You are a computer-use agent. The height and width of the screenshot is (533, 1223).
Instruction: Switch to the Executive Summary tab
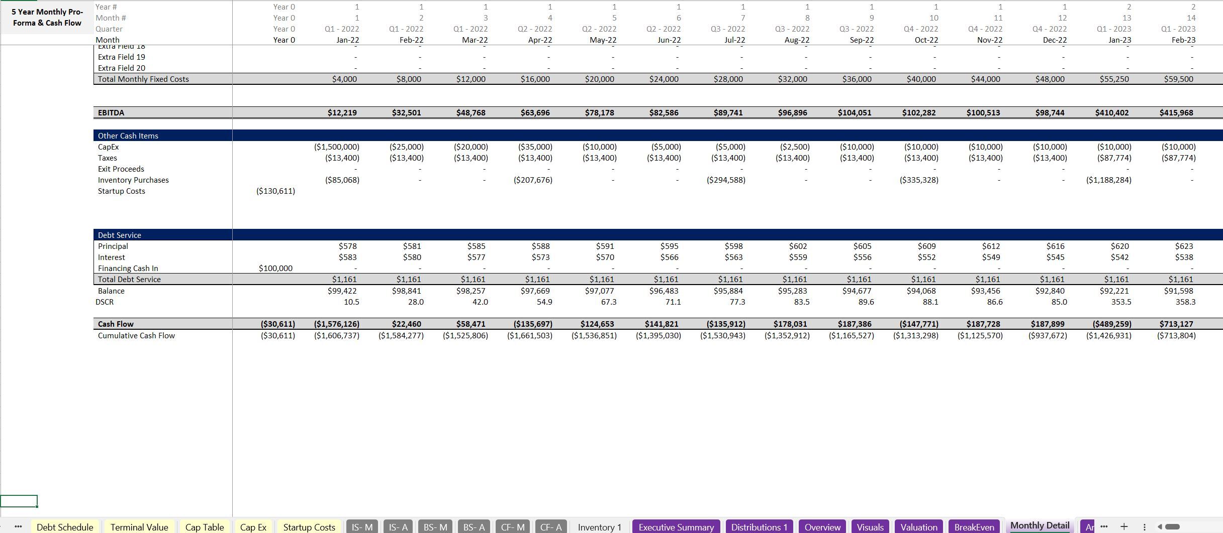pos(676,527)
